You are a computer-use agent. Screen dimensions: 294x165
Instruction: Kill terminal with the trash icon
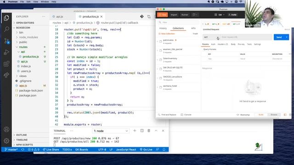click(x=149, y=131)
